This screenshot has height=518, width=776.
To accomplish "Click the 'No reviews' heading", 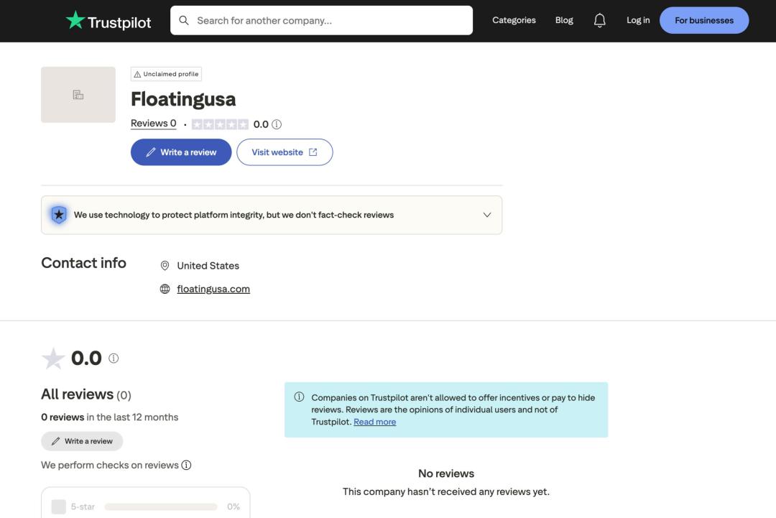I will tap(446, 473).
